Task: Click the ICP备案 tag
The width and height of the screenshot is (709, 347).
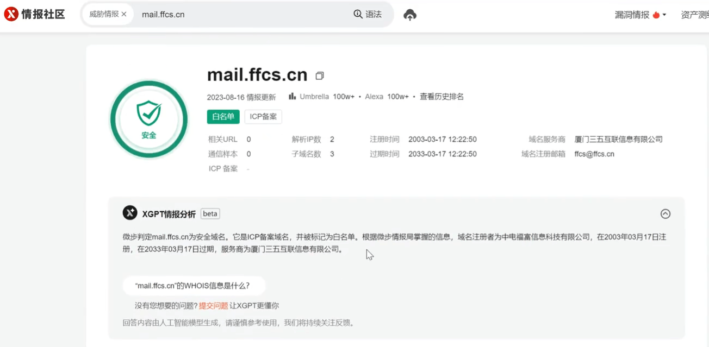Action: 263,117
